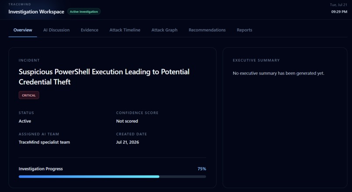Select the incident title about PowerShell Execution
The width and height of the screenshot is (352, 192).
click(104, 77)
